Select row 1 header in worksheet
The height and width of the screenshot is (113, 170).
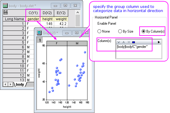pyautogui.click(x=14, y=23)
